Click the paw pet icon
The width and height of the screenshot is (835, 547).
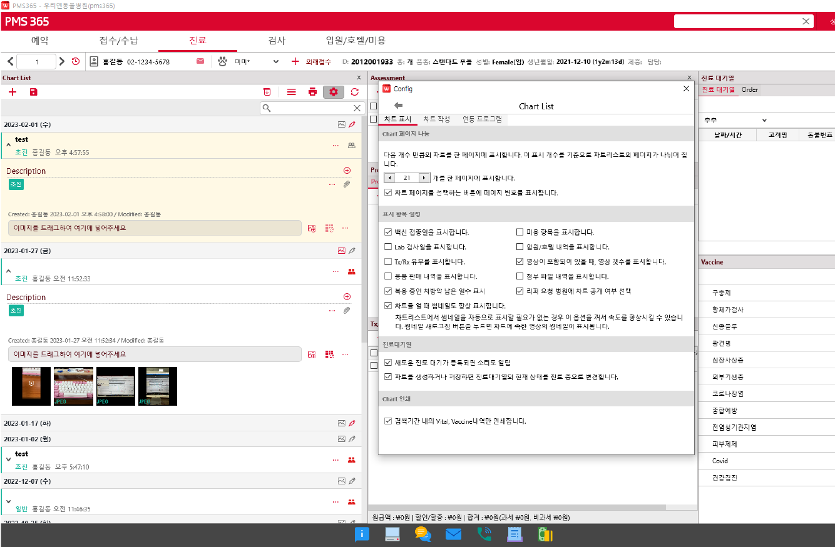pyautogui.click(x=222, y=61)
